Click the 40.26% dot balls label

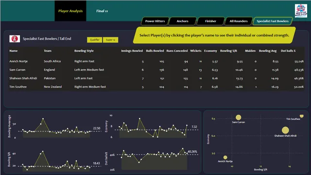click(x=192, y=152)
